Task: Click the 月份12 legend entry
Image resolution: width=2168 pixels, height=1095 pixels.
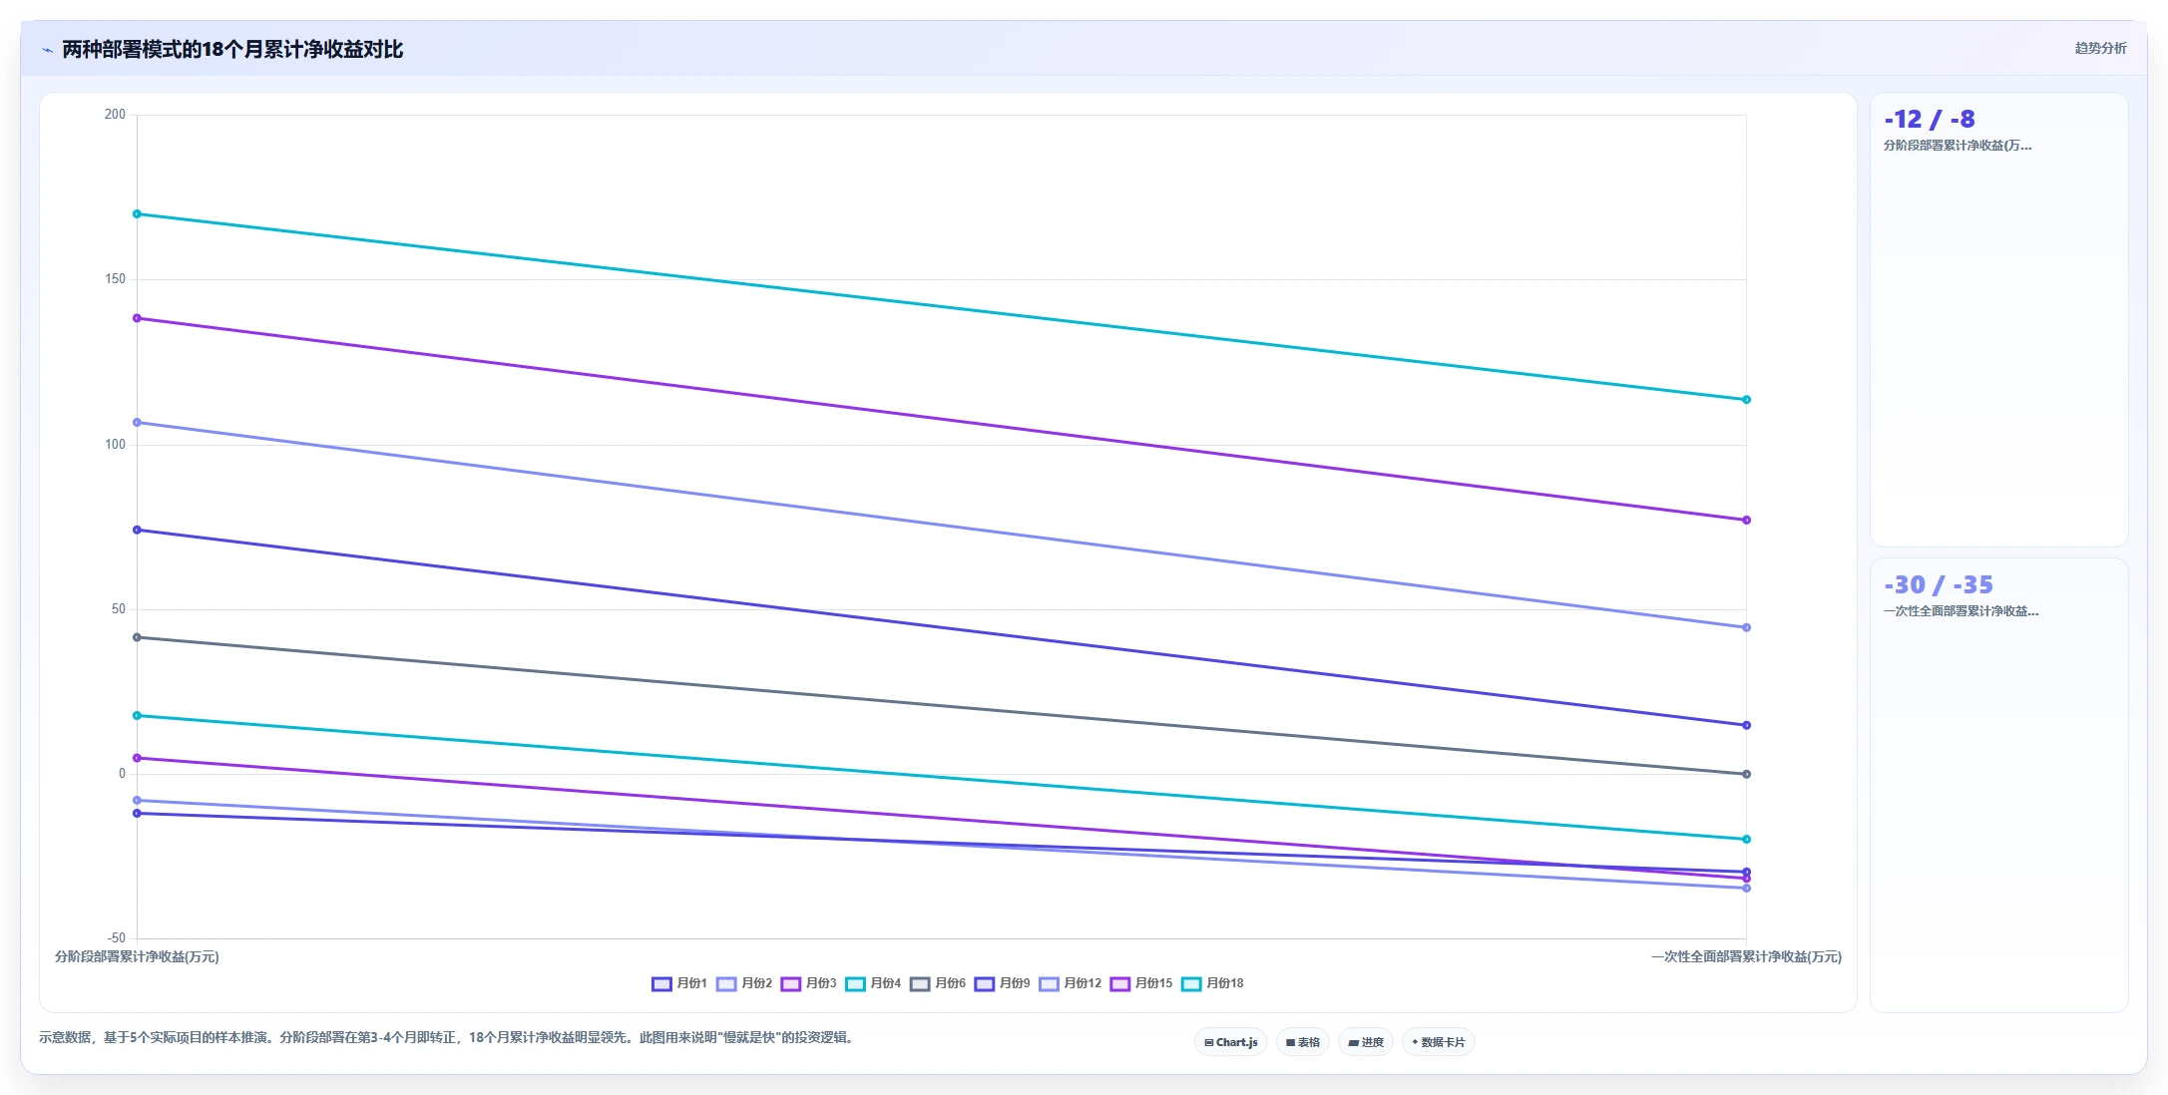Action: [1071, 983]
